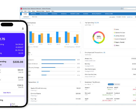Click Utilities (Rental) legend color marker
Screen dimensions: 136x110
coord(114,36)
